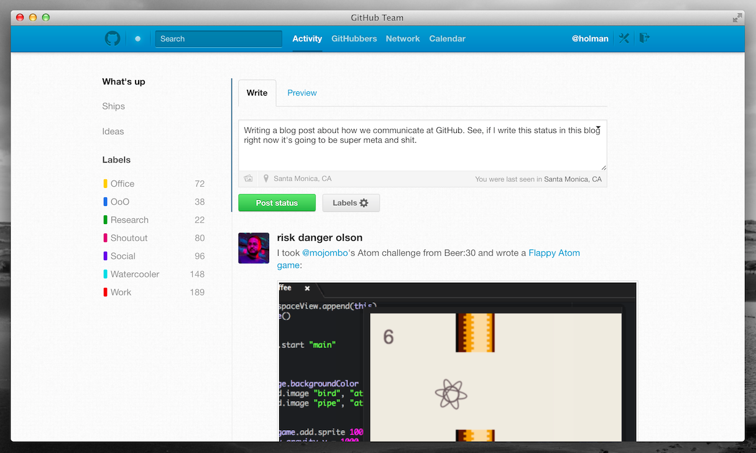Click the Watercooler count 148
Viewport: 756px width, 453px height.
click(x=197, y=274)
